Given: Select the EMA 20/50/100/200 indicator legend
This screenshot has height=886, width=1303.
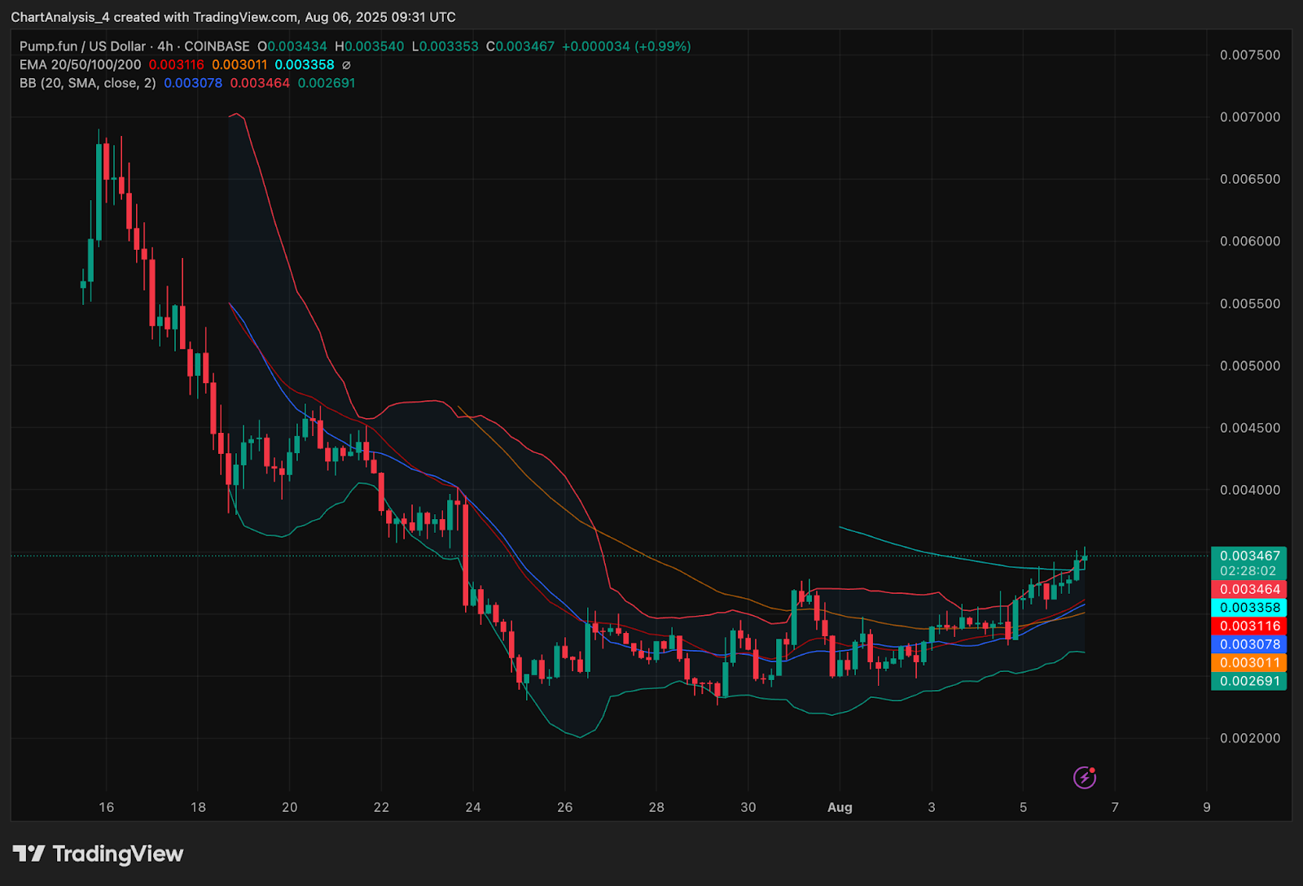Looking at the screenshot, I should [80, 65].
